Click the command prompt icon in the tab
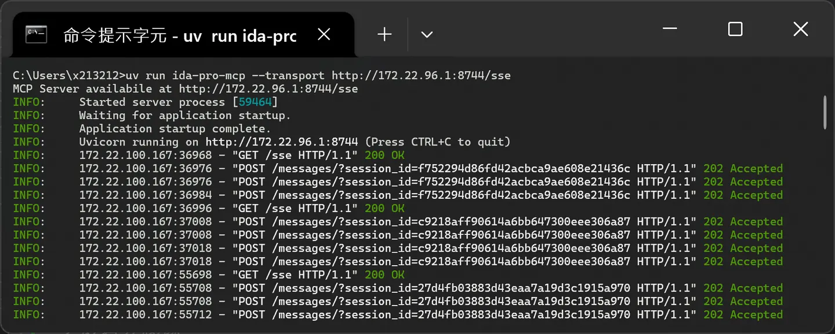 pyautogui.click(x=37, y=35)
